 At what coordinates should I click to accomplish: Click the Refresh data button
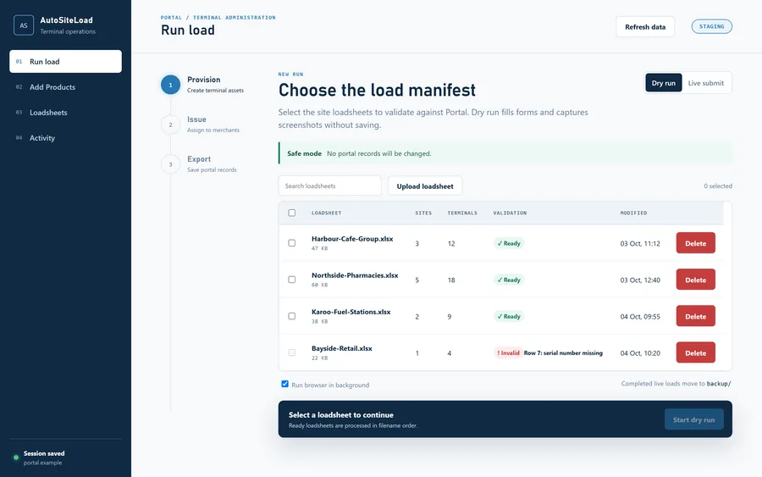click(645, 27)
